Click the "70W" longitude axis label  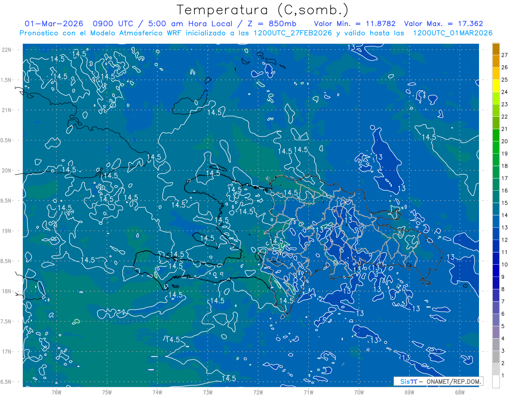(x=359, y=392)
